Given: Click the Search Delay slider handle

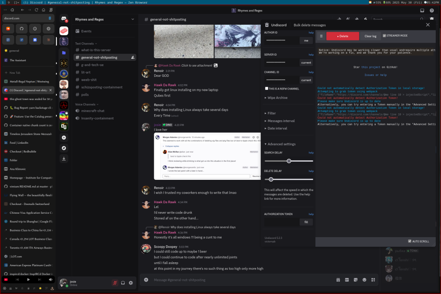Looking at the screenshot, I should click(289, 161).
